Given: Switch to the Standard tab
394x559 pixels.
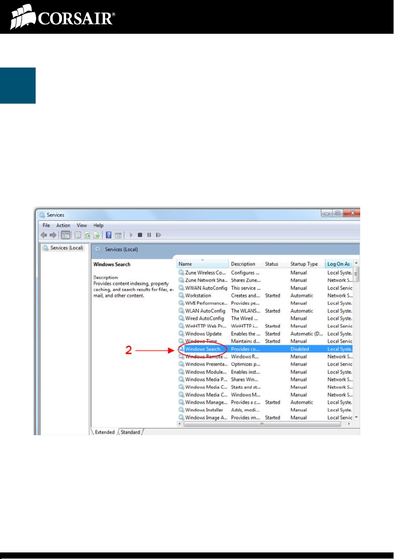Looking at the screenshot, I should point(130,432).
